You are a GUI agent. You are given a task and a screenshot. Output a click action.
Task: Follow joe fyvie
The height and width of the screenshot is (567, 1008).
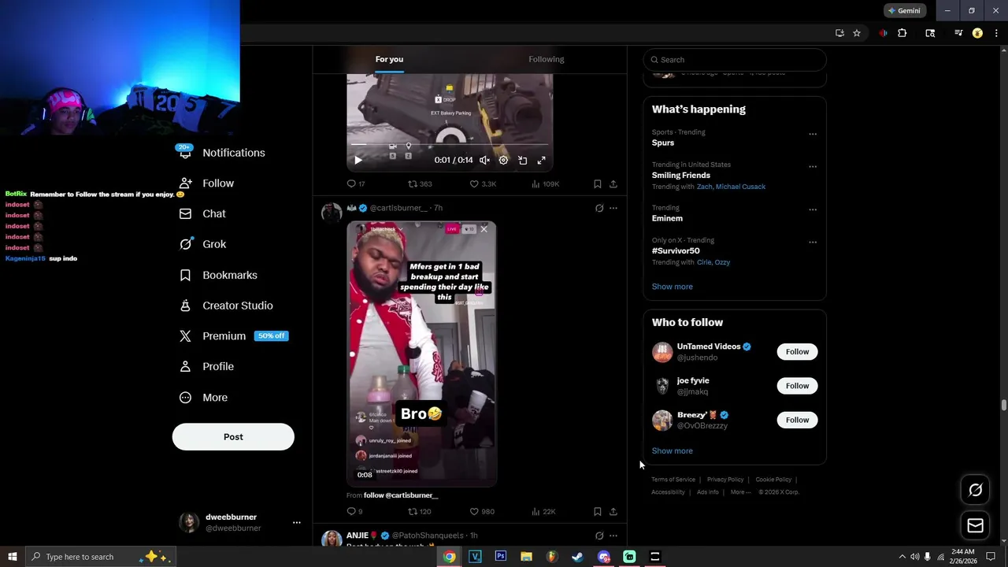[x=797, y=386]
